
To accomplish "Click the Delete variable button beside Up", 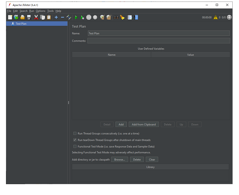I will click(x=168, y=124).
